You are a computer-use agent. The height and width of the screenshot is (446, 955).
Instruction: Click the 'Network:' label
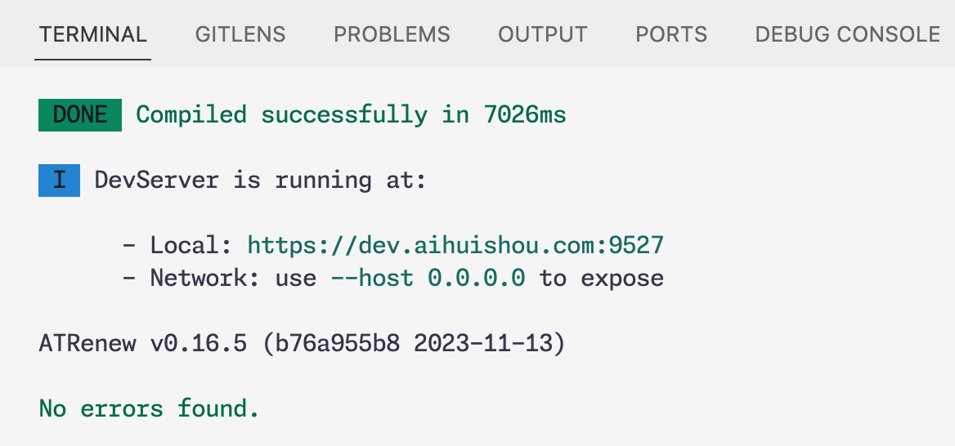[x=205, y=279]
